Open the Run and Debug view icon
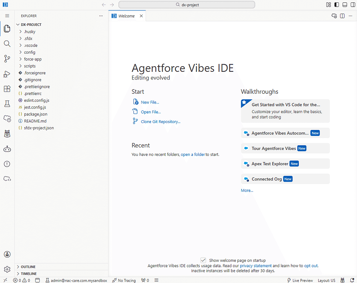The width and height of the screenshot is (357, 283). tap(7, 74)
